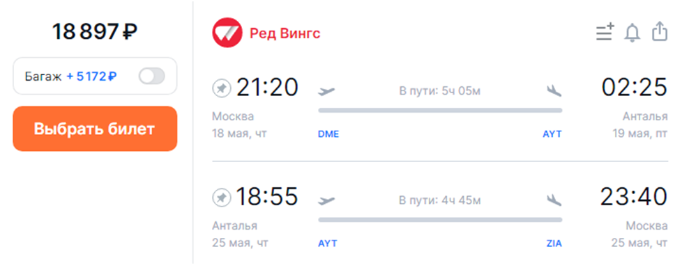Click the Ред Вингс airline name

[x=285, y=33]
